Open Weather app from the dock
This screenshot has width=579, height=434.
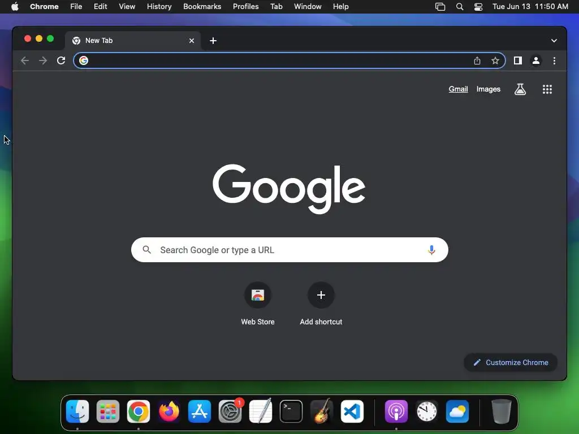[457, 411]
